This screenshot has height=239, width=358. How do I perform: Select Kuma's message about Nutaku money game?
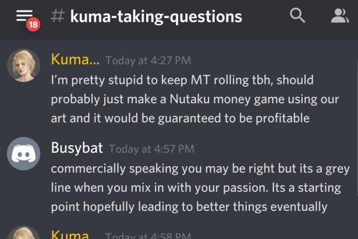[x=195, y=99]
